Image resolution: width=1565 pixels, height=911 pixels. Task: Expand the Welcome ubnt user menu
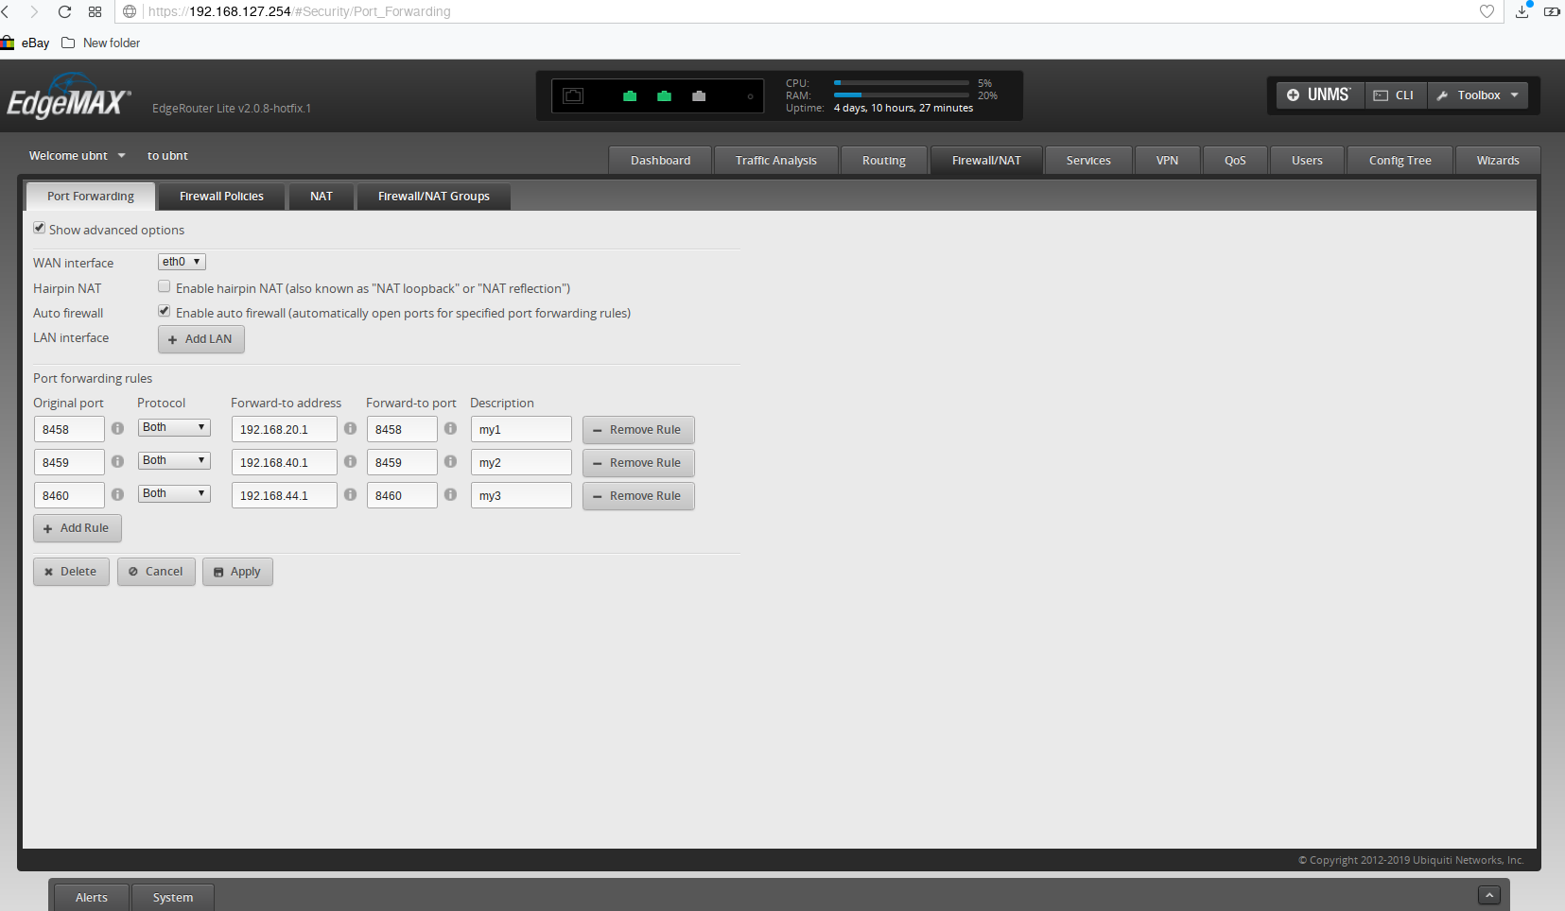[76, 155]
